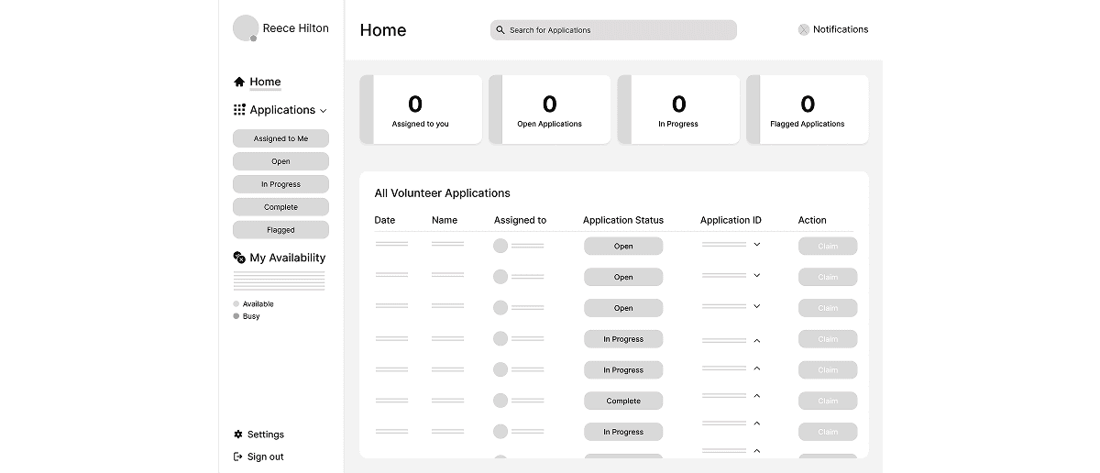
Task: Set availability status to Available
Action: click(x=253, y=304)
